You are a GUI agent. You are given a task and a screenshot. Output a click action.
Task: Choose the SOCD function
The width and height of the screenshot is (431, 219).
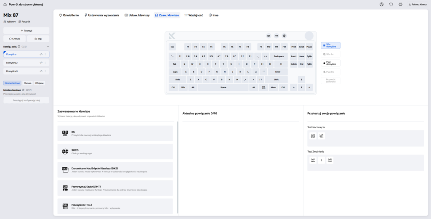pyautogui.click(x=115, y=151)
